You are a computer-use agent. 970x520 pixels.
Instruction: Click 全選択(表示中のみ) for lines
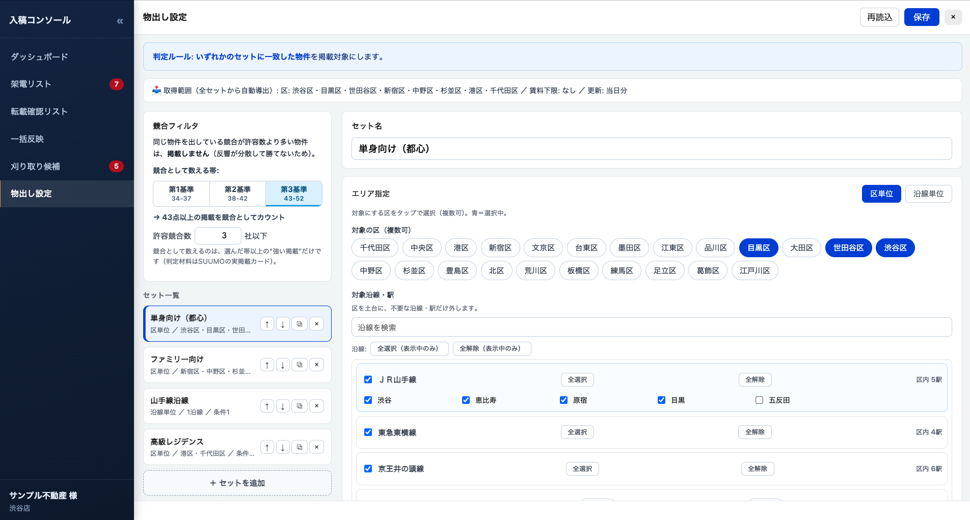[x=409, y=349]
